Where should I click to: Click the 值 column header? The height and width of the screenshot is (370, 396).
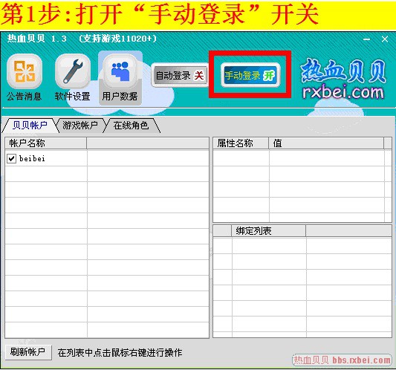[x=326, y=143]
